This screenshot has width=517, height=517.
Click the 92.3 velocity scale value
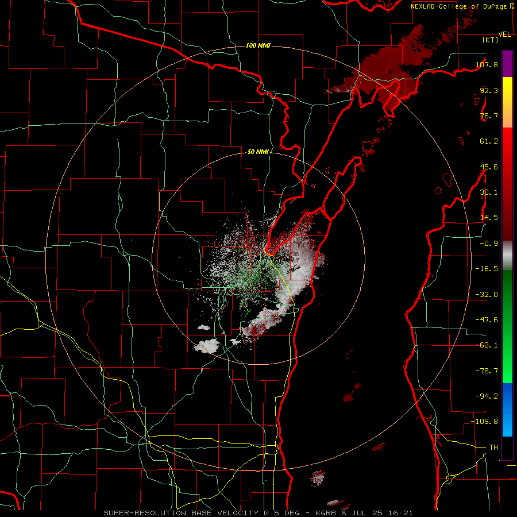point(489,90)
